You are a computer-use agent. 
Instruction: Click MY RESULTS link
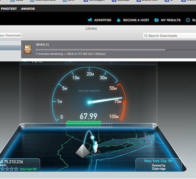pyautogui.click(x=171, y=20)
